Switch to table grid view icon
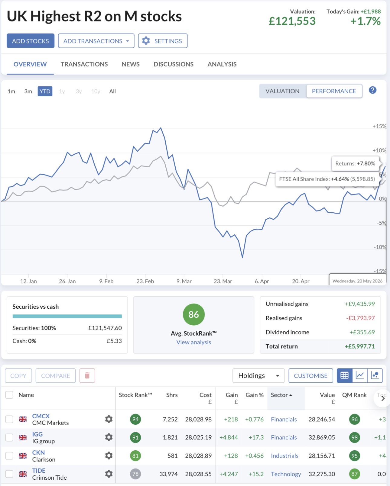 (x=344, y=375)
